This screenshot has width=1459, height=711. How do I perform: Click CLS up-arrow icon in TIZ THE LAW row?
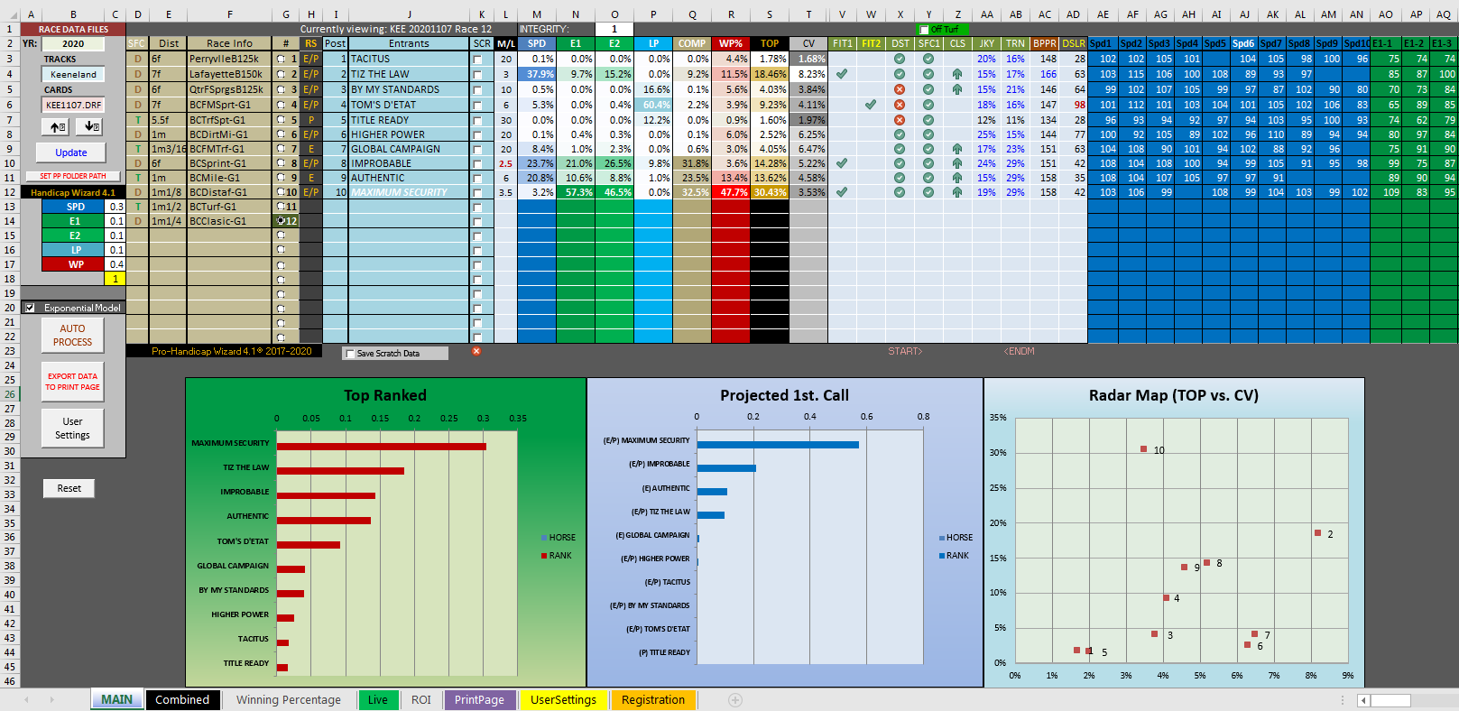pyautogui.click(x=956, y=75)
